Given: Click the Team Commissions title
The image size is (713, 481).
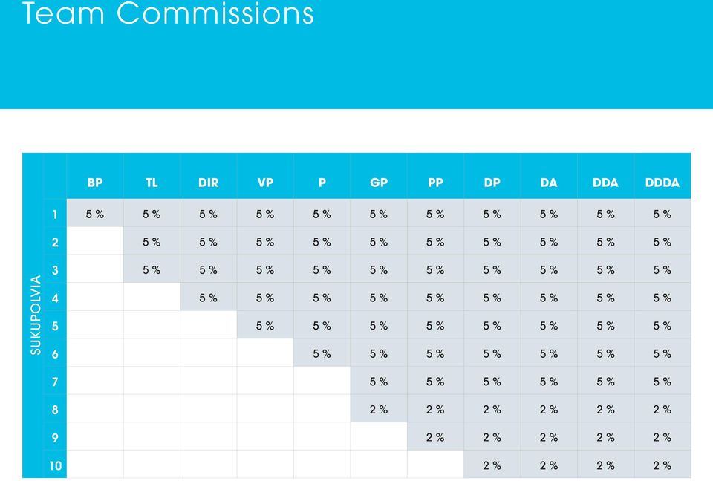Looking at the screenshot, I should (168, 13).
